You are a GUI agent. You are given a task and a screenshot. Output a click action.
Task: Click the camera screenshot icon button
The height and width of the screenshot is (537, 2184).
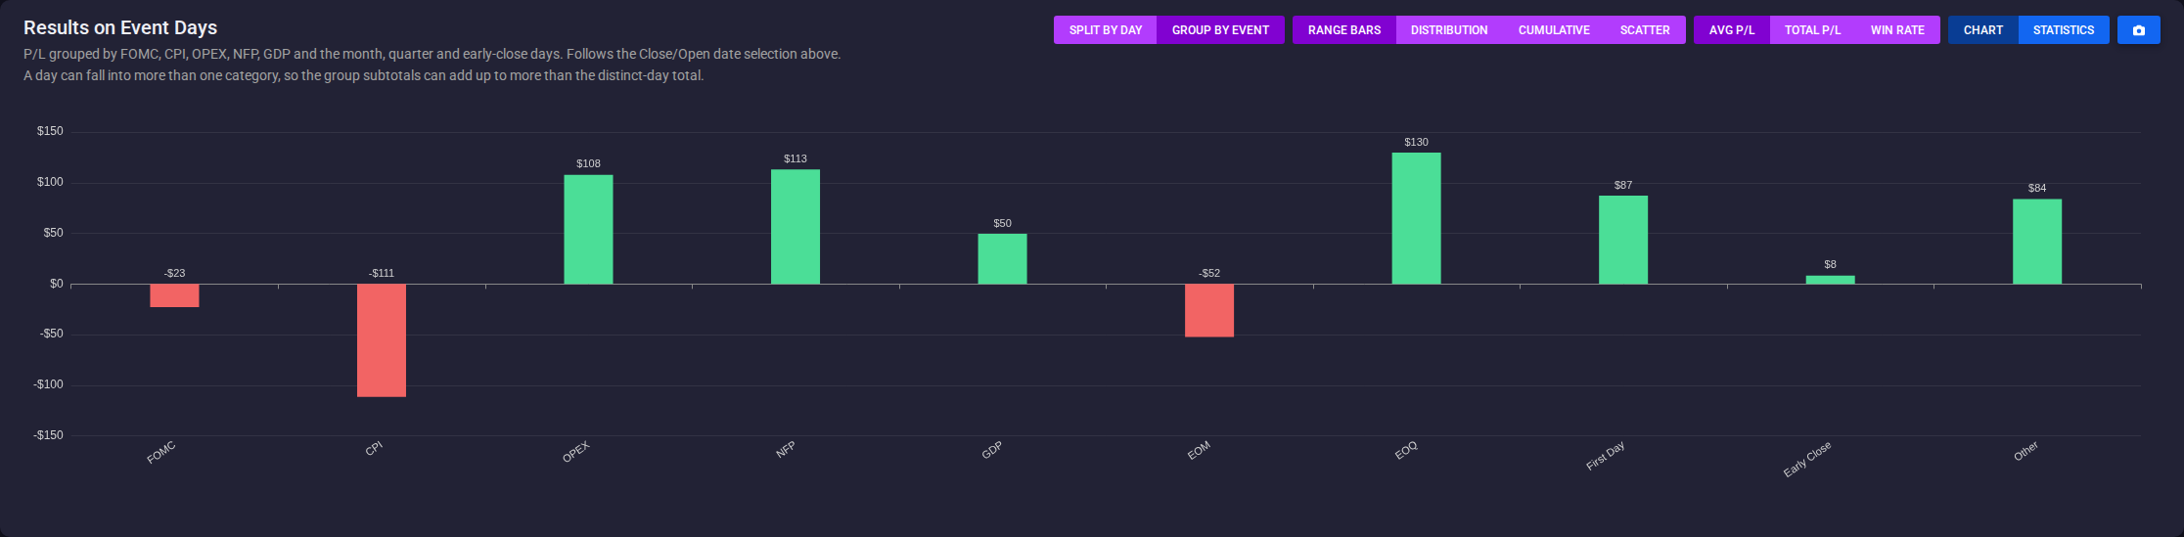pyautogui.click(x=2138, y=30)
